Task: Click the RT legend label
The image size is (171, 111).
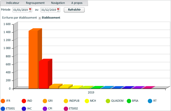Action: pyautogui.click(x=155, y=101)
